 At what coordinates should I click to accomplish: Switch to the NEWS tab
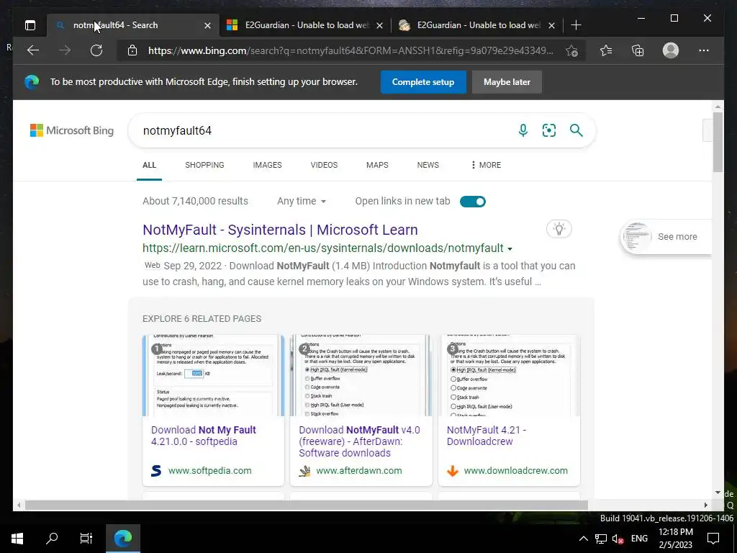[x=428, y=165]
